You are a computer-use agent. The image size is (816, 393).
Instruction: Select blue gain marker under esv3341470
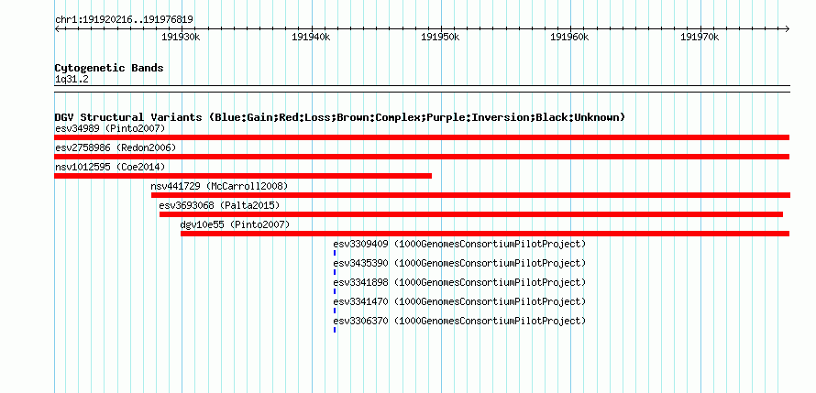pos(335,311)
